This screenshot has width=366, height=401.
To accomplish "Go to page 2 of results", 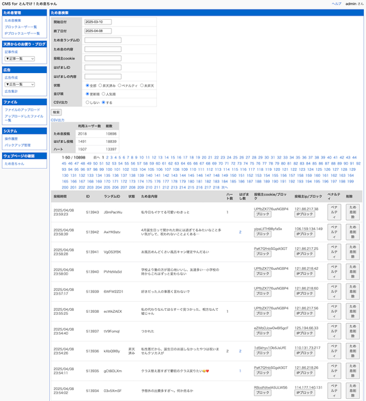I will [107, 158].
